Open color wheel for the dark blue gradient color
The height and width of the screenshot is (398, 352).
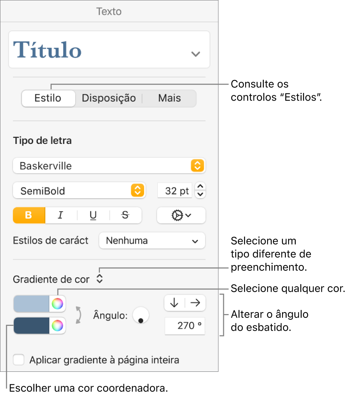[57, 325]
